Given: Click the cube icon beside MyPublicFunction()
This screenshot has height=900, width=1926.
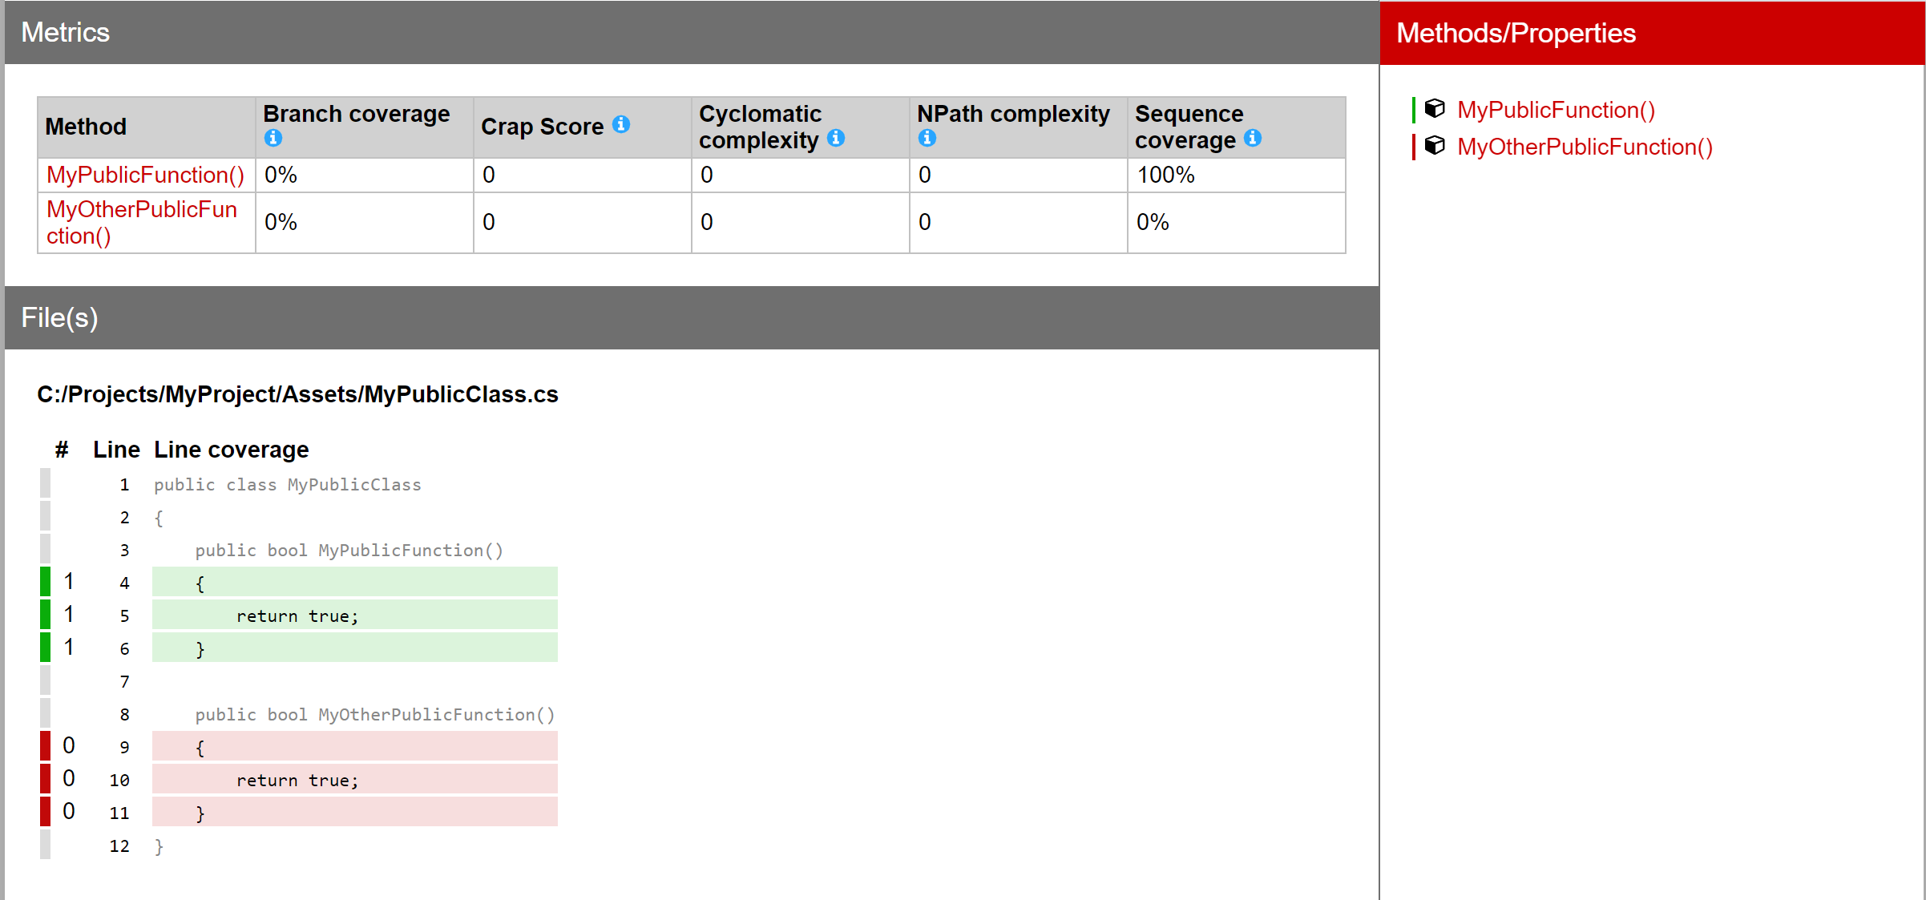Looking at the screenshot, I should (1434, 109).
